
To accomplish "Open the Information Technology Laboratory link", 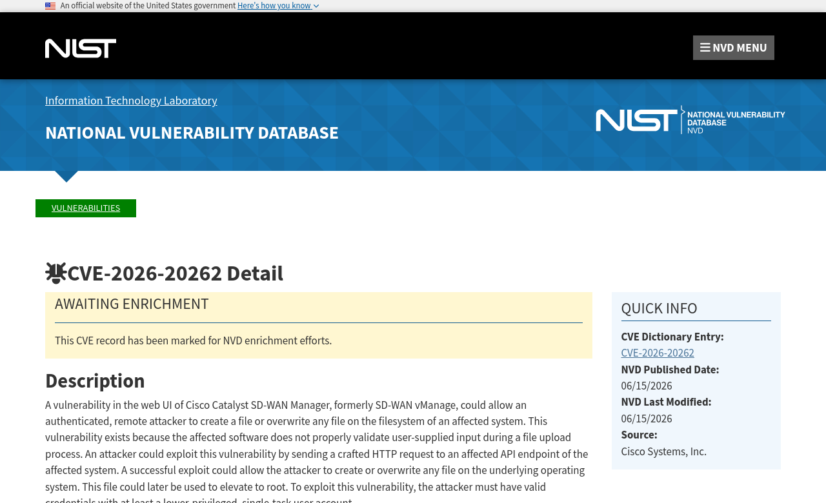I will [x=131, y=101].
